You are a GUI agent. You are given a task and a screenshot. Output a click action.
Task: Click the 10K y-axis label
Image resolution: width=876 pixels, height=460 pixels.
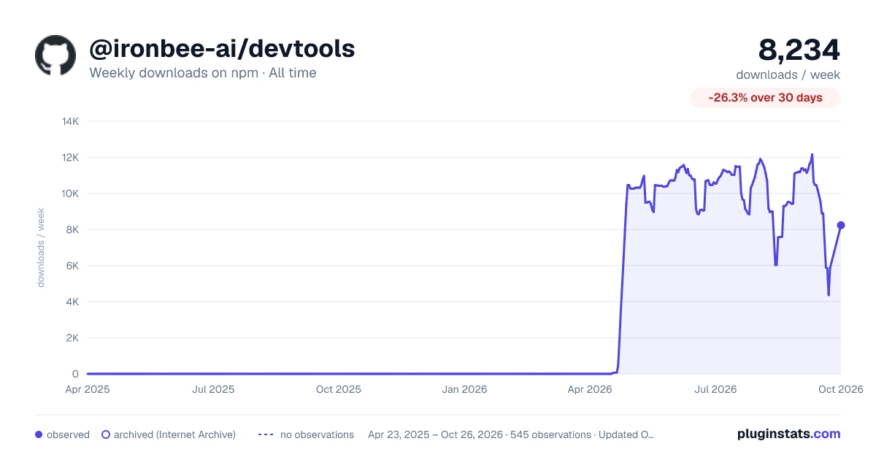coord(70,193)
